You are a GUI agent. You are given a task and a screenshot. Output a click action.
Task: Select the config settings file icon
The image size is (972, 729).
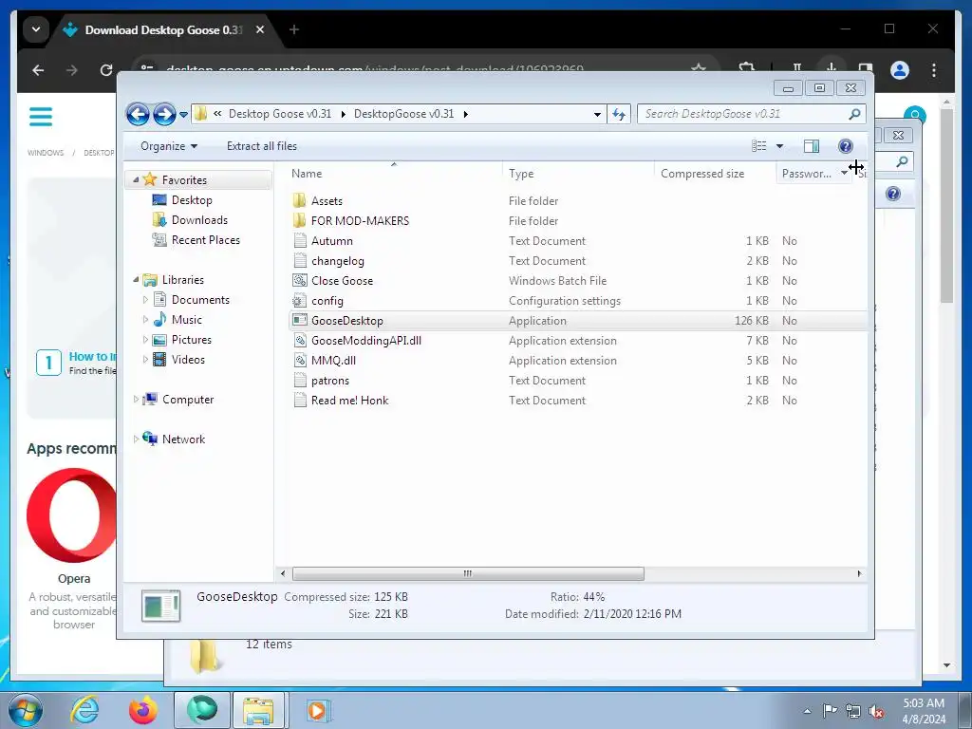coord(299,301)
